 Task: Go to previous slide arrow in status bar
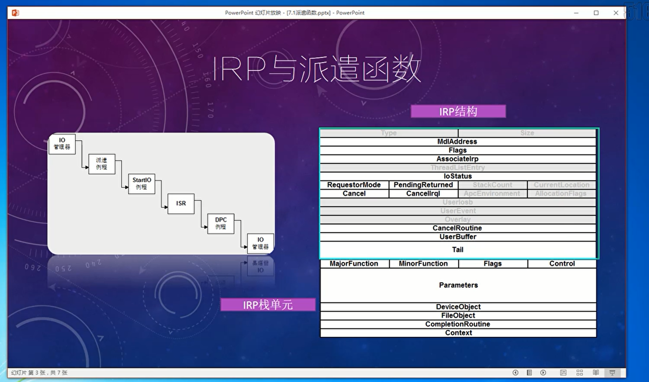(x=515, y=372)
